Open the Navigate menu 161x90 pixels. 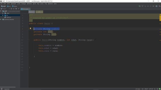(x=14, y=4)
